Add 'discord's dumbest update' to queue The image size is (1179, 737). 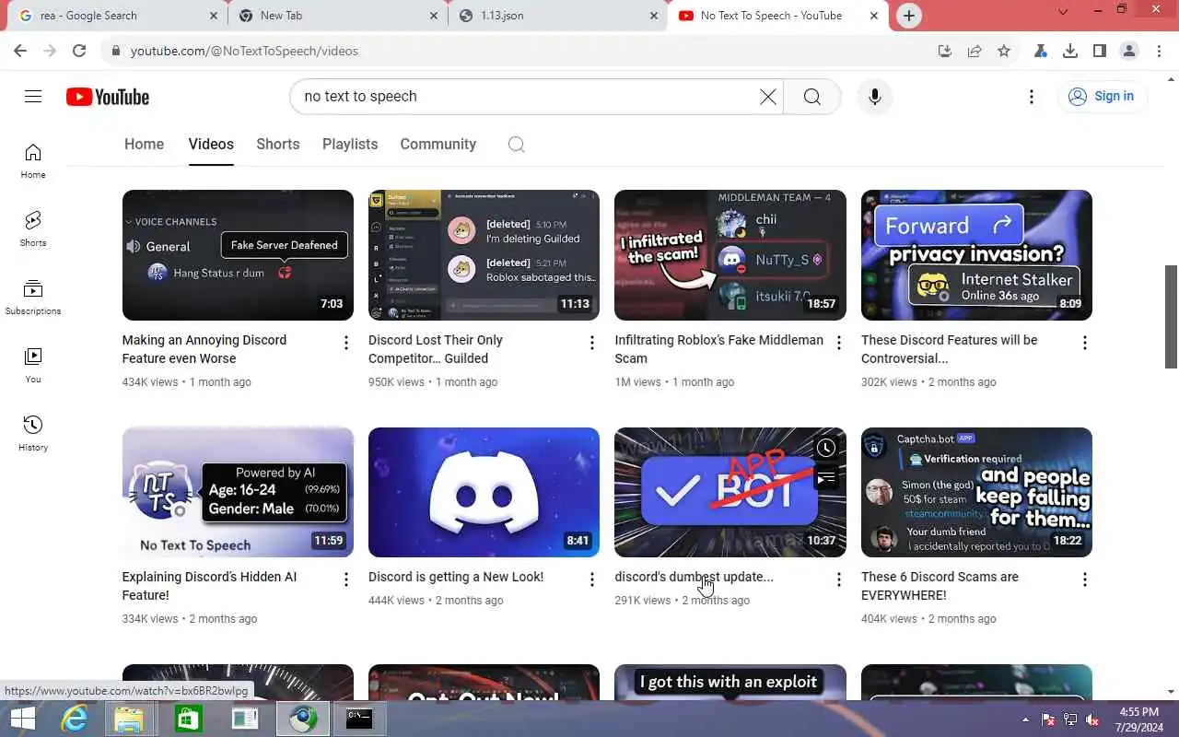tap(826, 477)
